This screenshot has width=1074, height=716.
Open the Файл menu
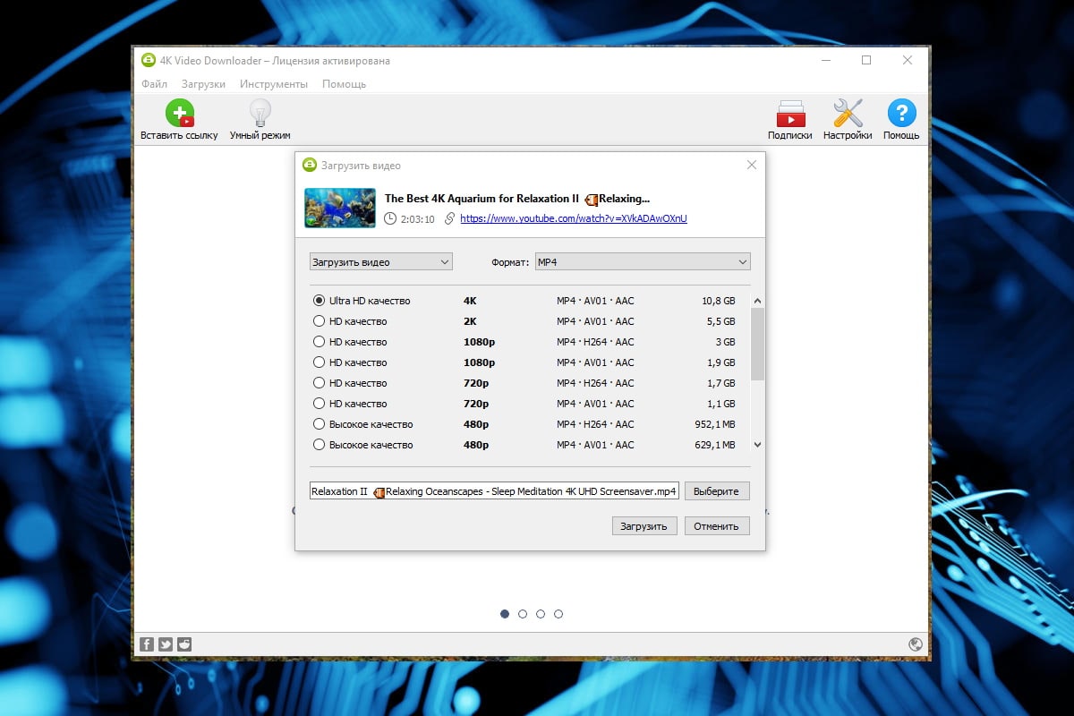click(154, 84)
